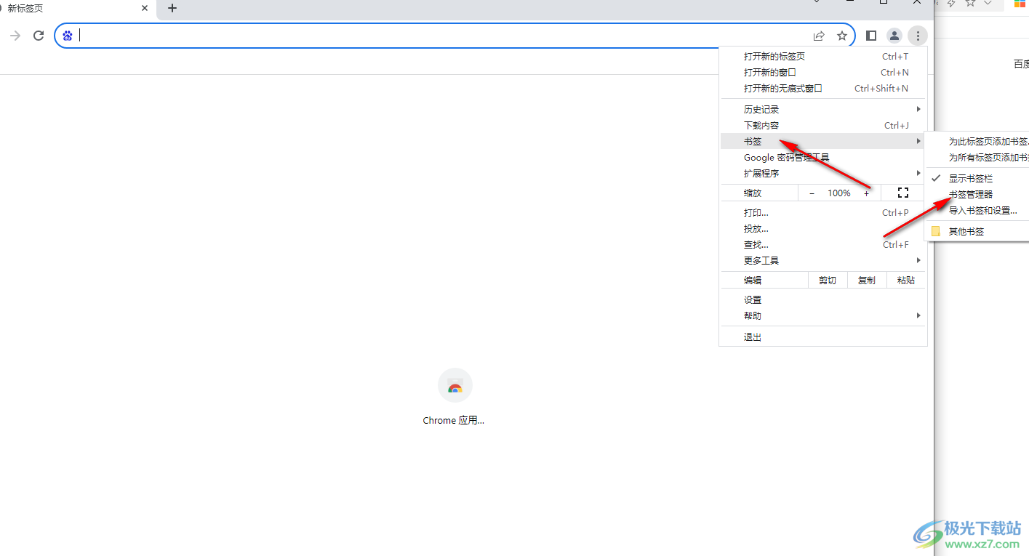The image size is (1029, 556).
Task: Choose 投放... from the menu
Action: (x=823, y=228)
